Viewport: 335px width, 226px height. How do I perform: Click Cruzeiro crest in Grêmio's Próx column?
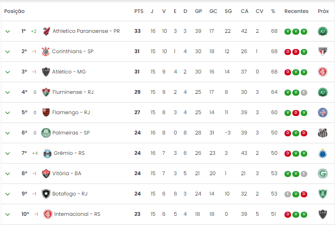pos(322,153)
